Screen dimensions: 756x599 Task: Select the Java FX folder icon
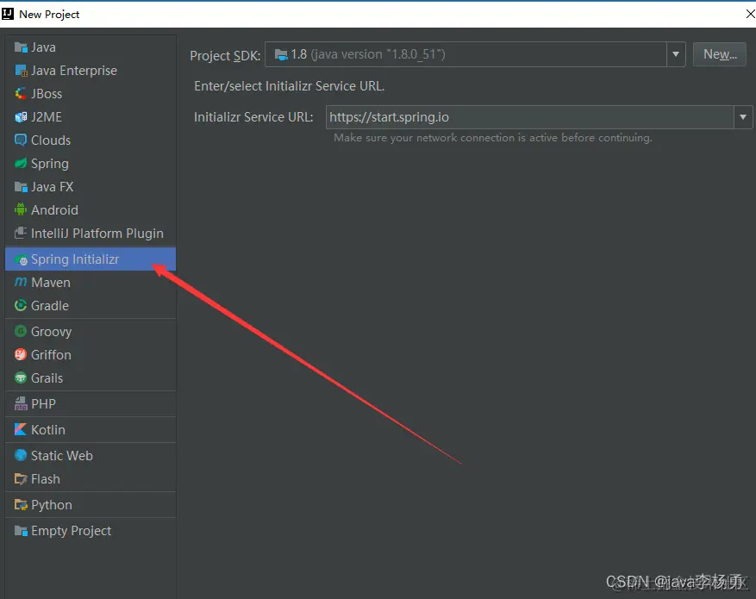pos(21,186)
